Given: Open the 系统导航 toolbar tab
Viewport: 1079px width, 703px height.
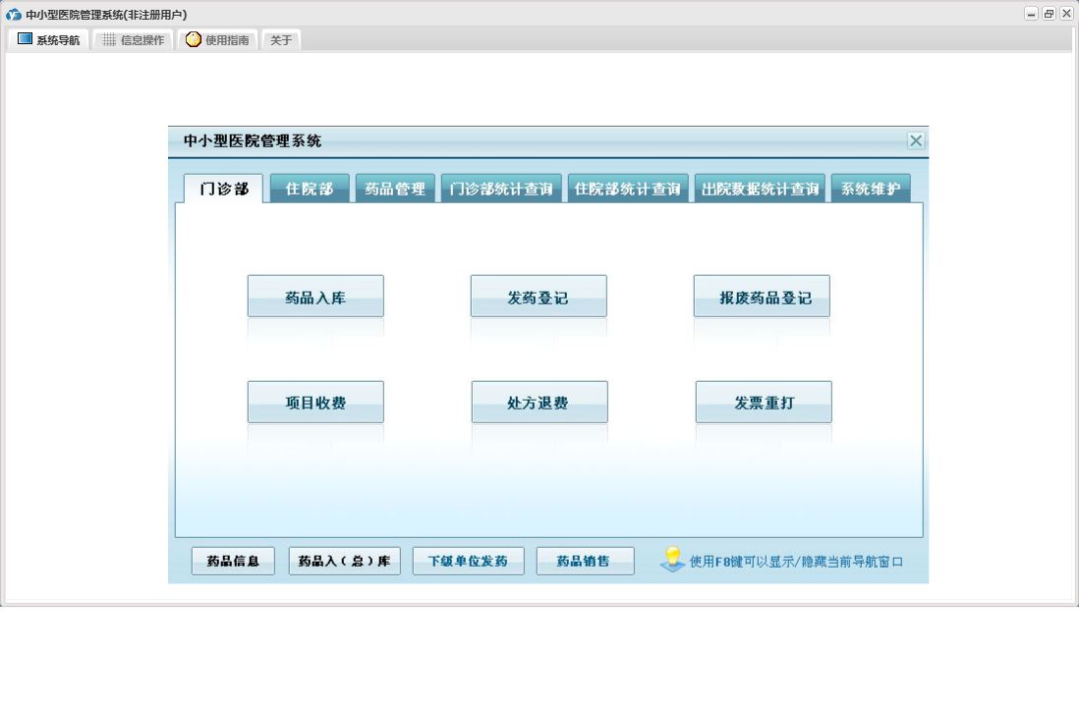Looking at the screenshot, I should point(49,40).
